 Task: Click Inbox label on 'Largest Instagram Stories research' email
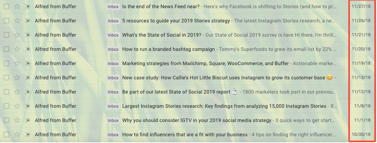click(x=113, y=106)
